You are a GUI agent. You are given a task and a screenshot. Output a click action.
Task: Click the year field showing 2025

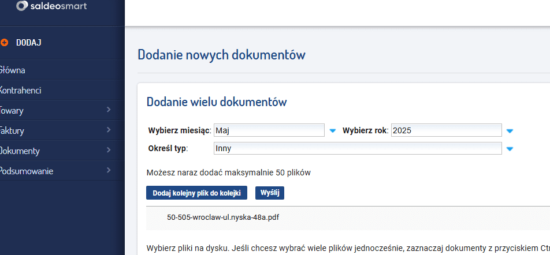(x=446, y=131)
